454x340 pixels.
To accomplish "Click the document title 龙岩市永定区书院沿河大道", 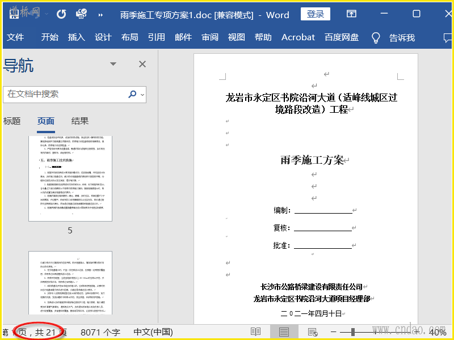I will [311, 104].
